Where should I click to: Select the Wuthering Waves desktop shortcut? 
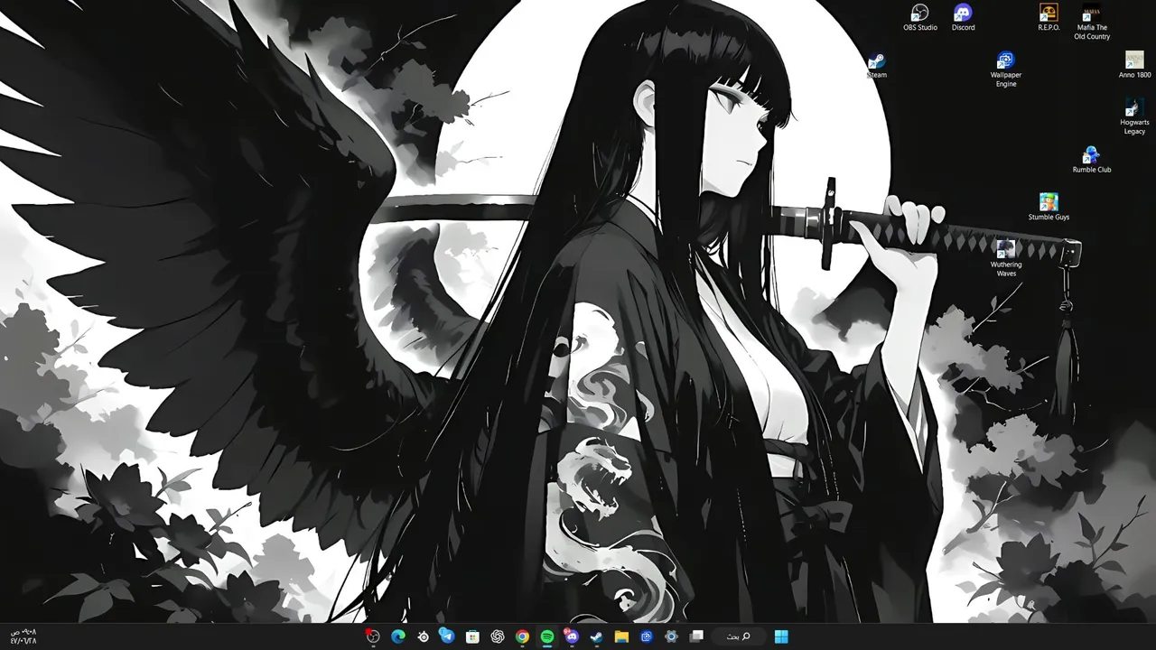point(1005,258)
